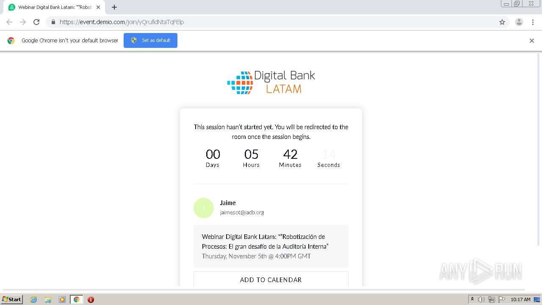Image resolution: width=542 pixels, height=305 pixels.
Task: Click the jaimesot@iadb.org email text
Action: (x=242, y=213)
